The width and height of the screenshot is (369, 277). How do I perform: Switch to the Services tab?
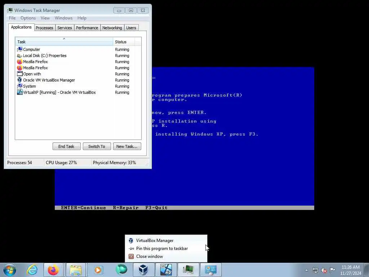point(65,28)
